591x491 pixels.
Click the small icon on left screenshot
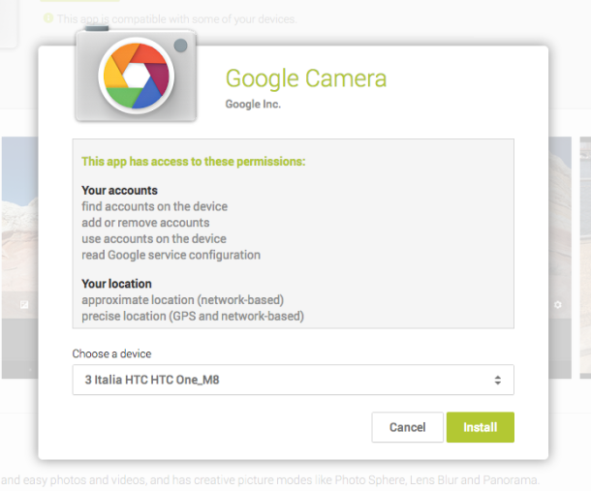click(23, 304)
